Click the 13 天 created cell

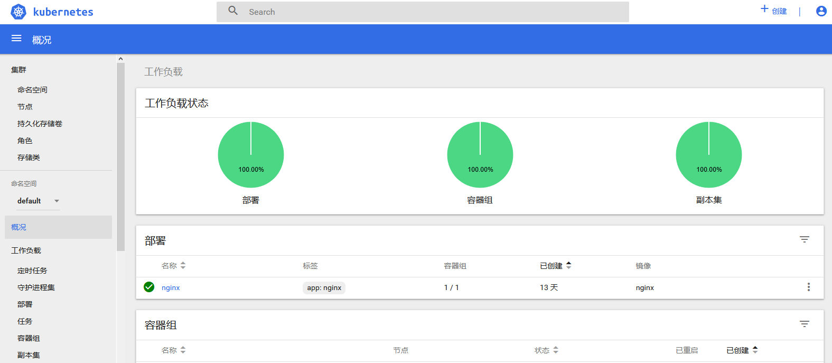(549, 287)
